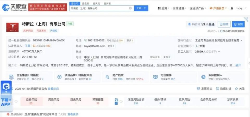The image size is (250, 117).
Task: Expand the 国标行业 chevron
Action: pos(241,40)
